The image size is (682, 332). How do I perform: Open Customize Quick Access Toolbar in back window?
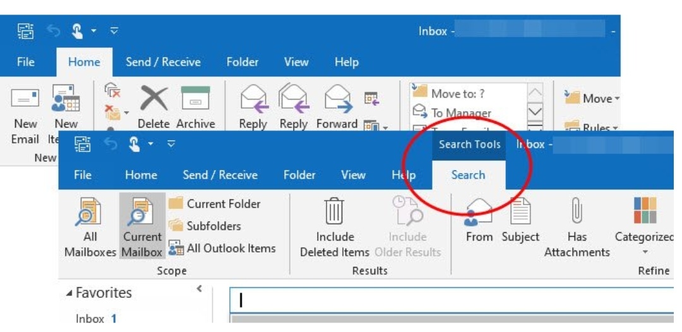(x=114, y=31)
